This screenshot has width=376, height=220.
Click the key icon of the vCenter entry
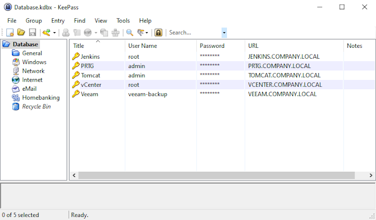(76, 84)
